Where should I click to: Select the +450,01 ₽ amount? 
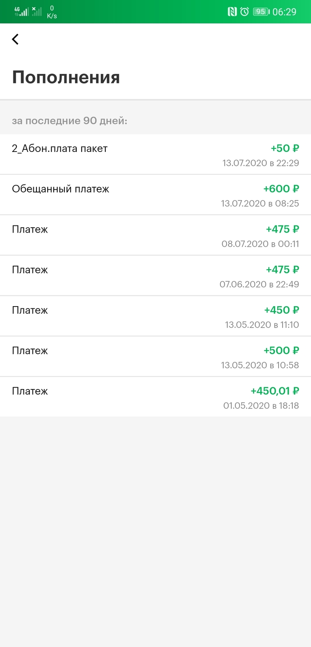click(x=275, y=391)
